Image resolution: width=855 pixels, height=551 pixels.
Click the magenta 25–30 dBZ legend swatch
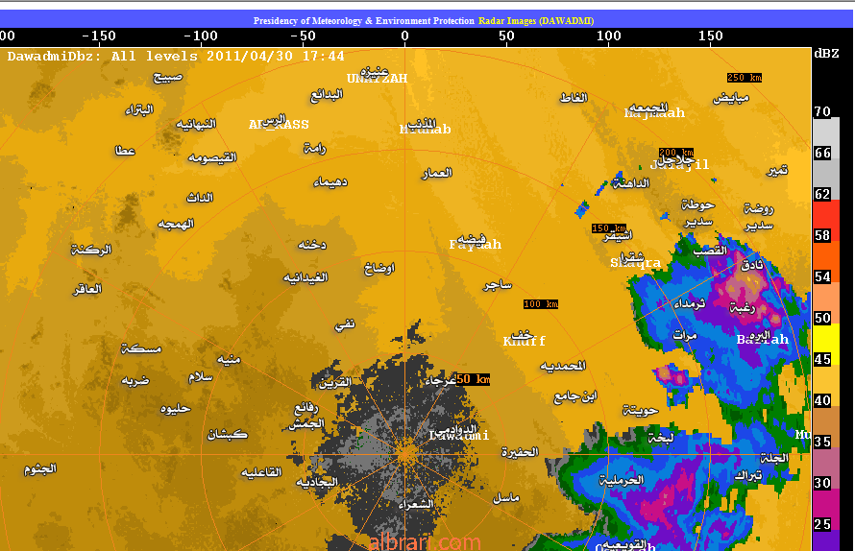tap(826, 510)
